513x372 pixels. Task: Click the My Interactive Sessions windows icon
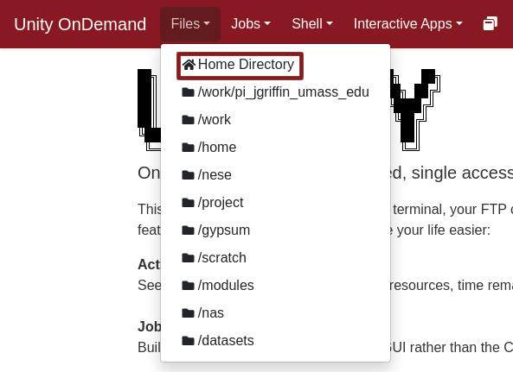click(491, 24)
